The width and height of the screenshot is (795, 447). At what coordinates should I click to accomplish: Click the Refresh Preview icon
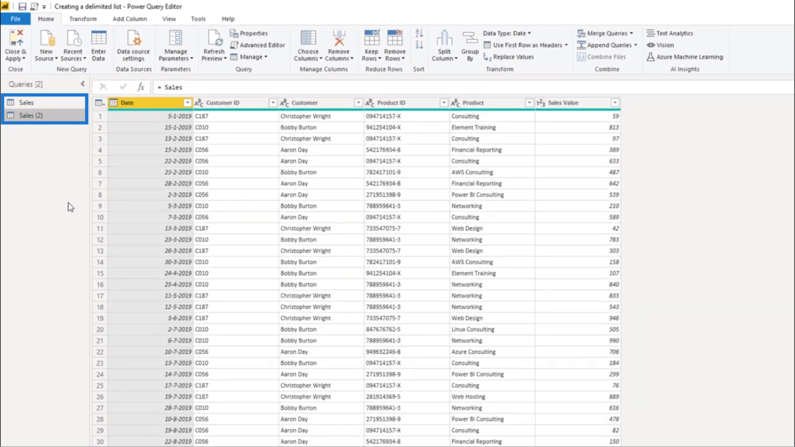pos(214,38)
